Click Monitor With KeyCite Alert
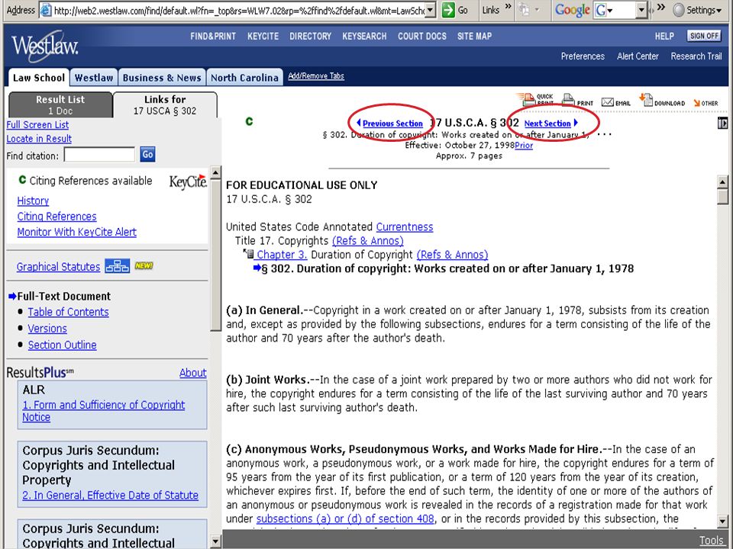The height and width of the screenshot is (549, 733). point(76,232)
